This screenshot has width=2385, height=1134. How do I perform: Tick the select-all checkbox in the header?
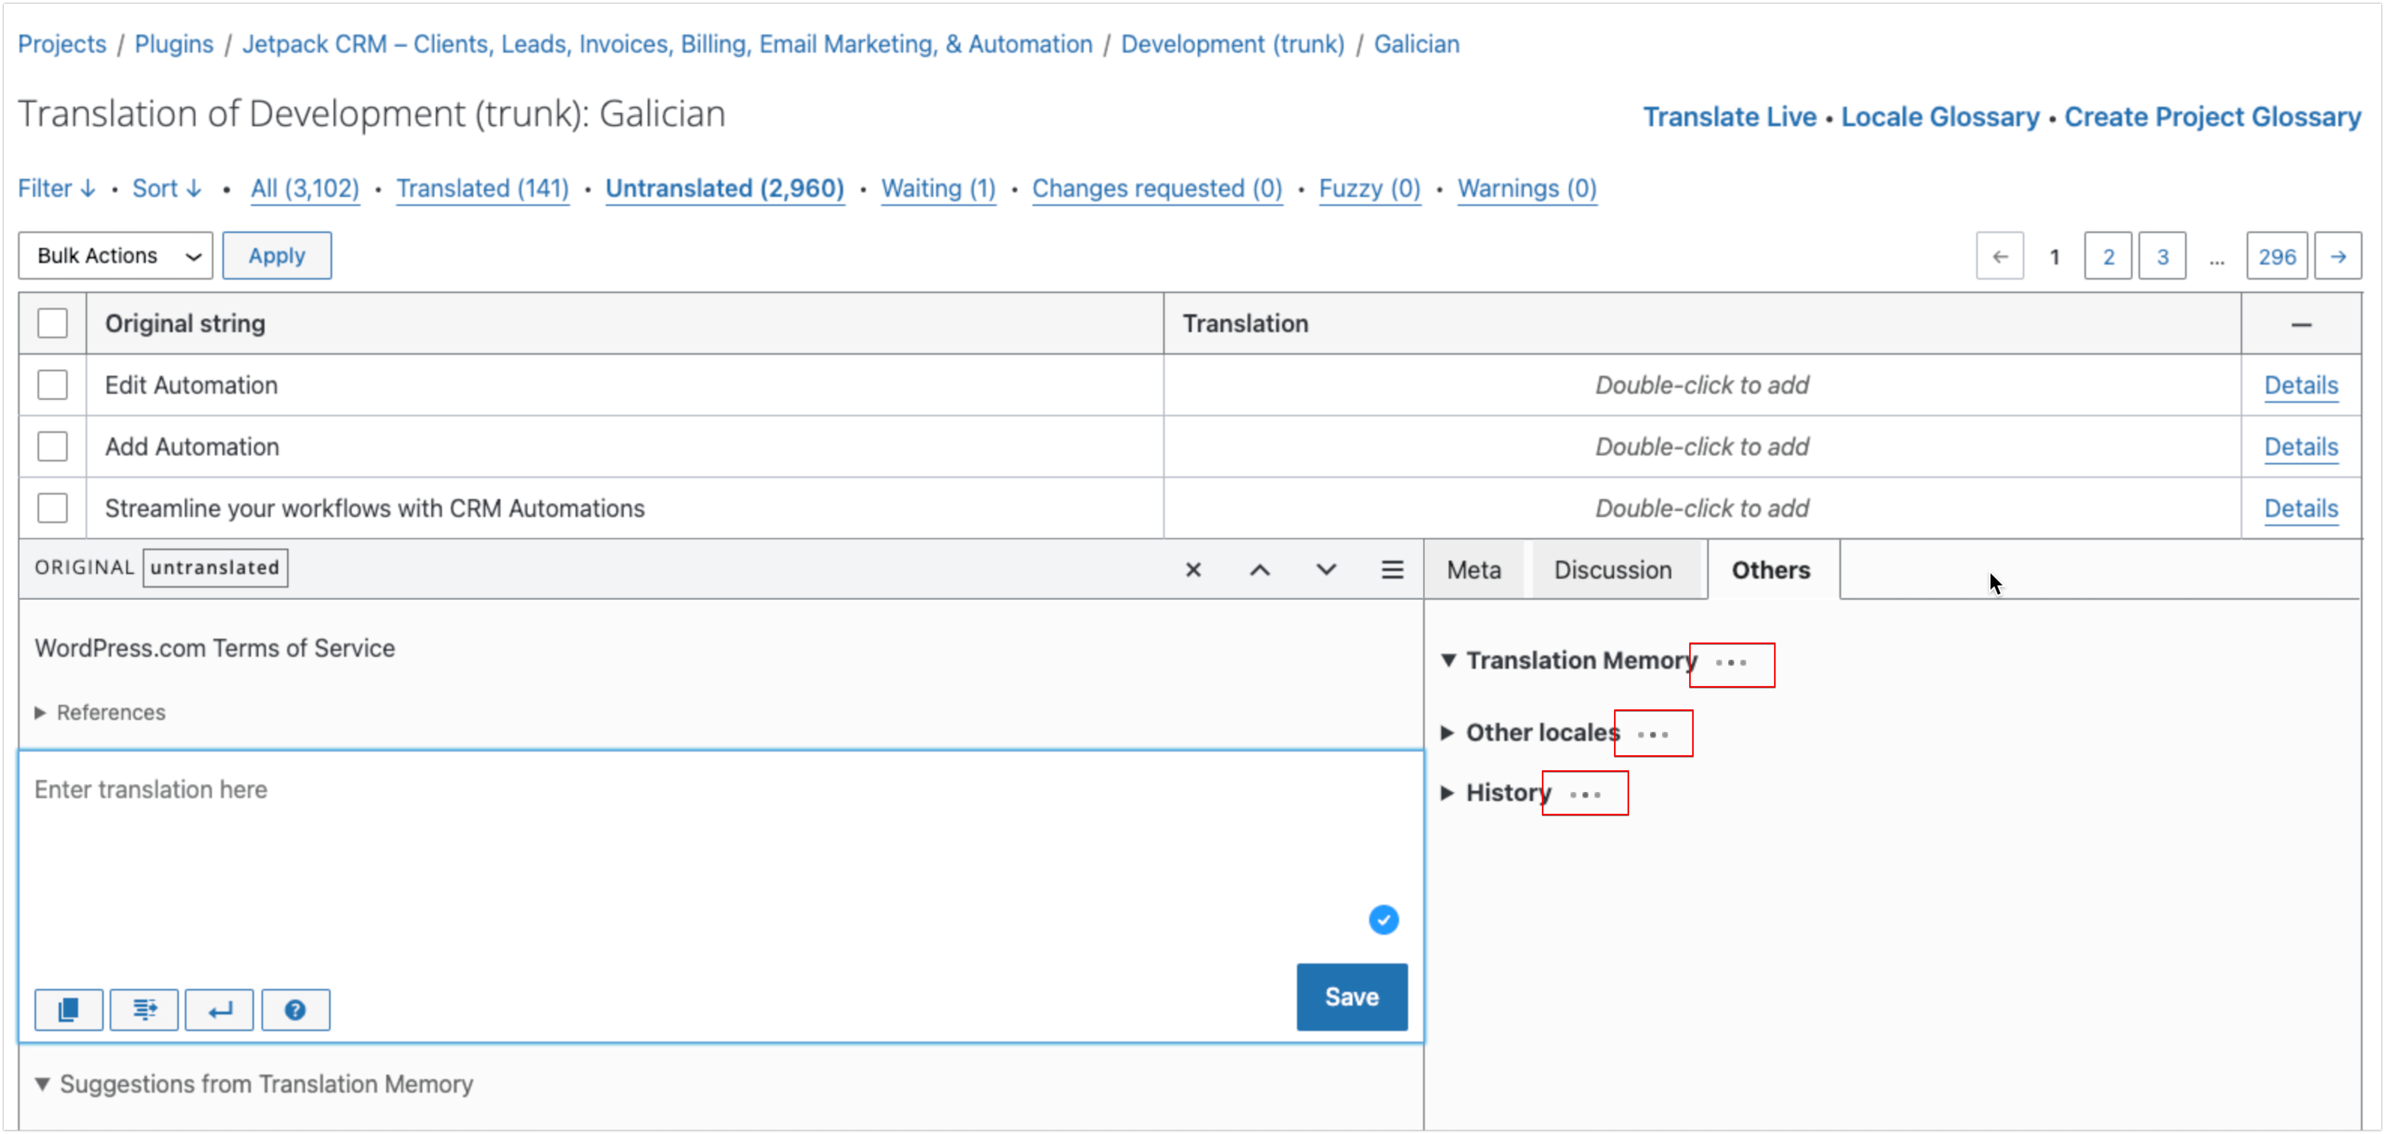coord(53,323)
